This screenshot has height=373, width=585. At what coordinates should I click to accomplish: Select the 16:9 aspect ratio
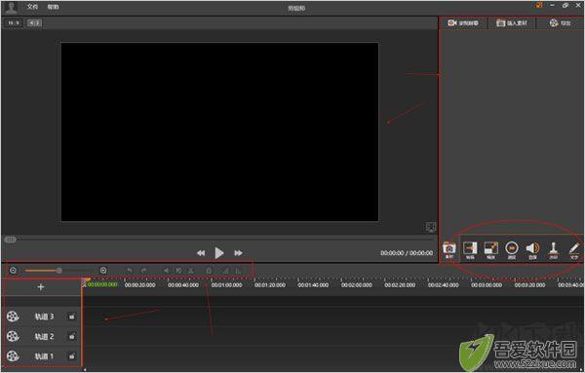pos(14,22)
